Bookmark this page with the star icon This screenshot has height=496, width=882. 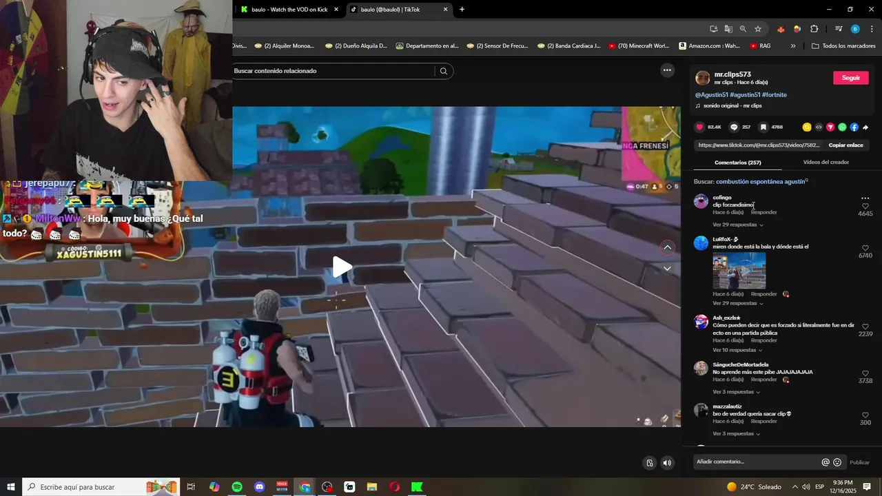758,29
